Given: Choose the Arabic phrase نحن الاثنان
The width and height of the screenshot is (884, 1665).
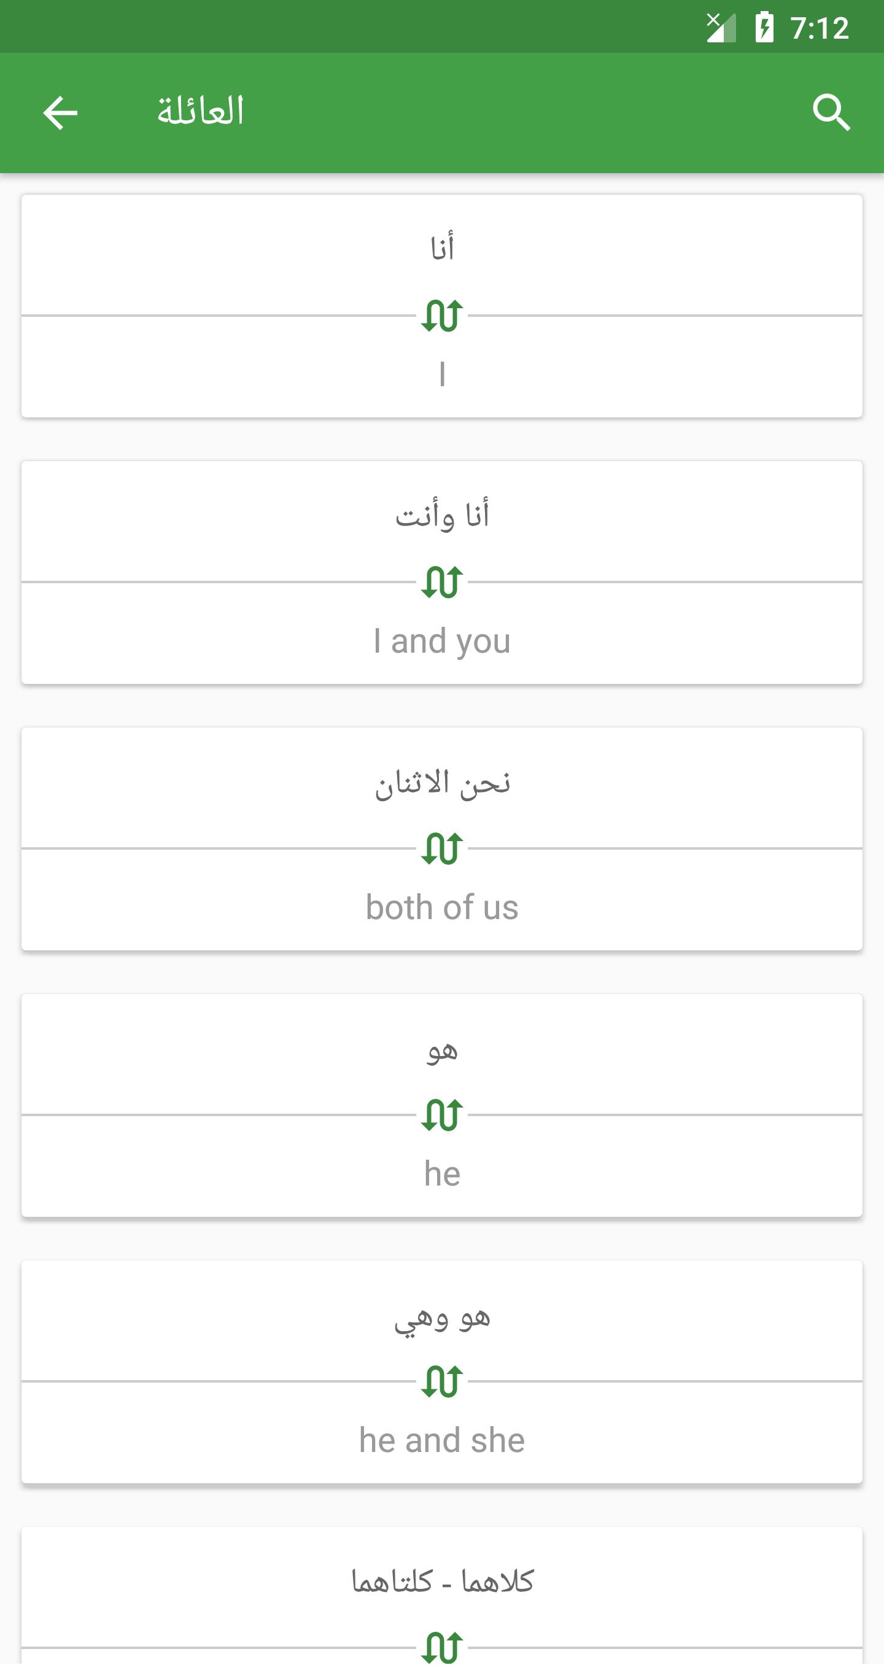Looking at the screenshot, I should [443, 781].
